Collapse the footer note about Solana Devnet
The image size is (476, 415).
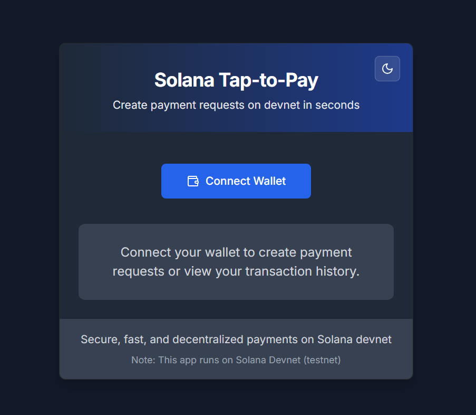coord(236,360)
